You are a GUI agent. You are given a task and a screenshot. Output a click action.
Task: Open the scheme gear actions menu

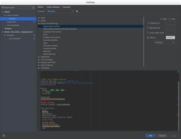[77, 11]
